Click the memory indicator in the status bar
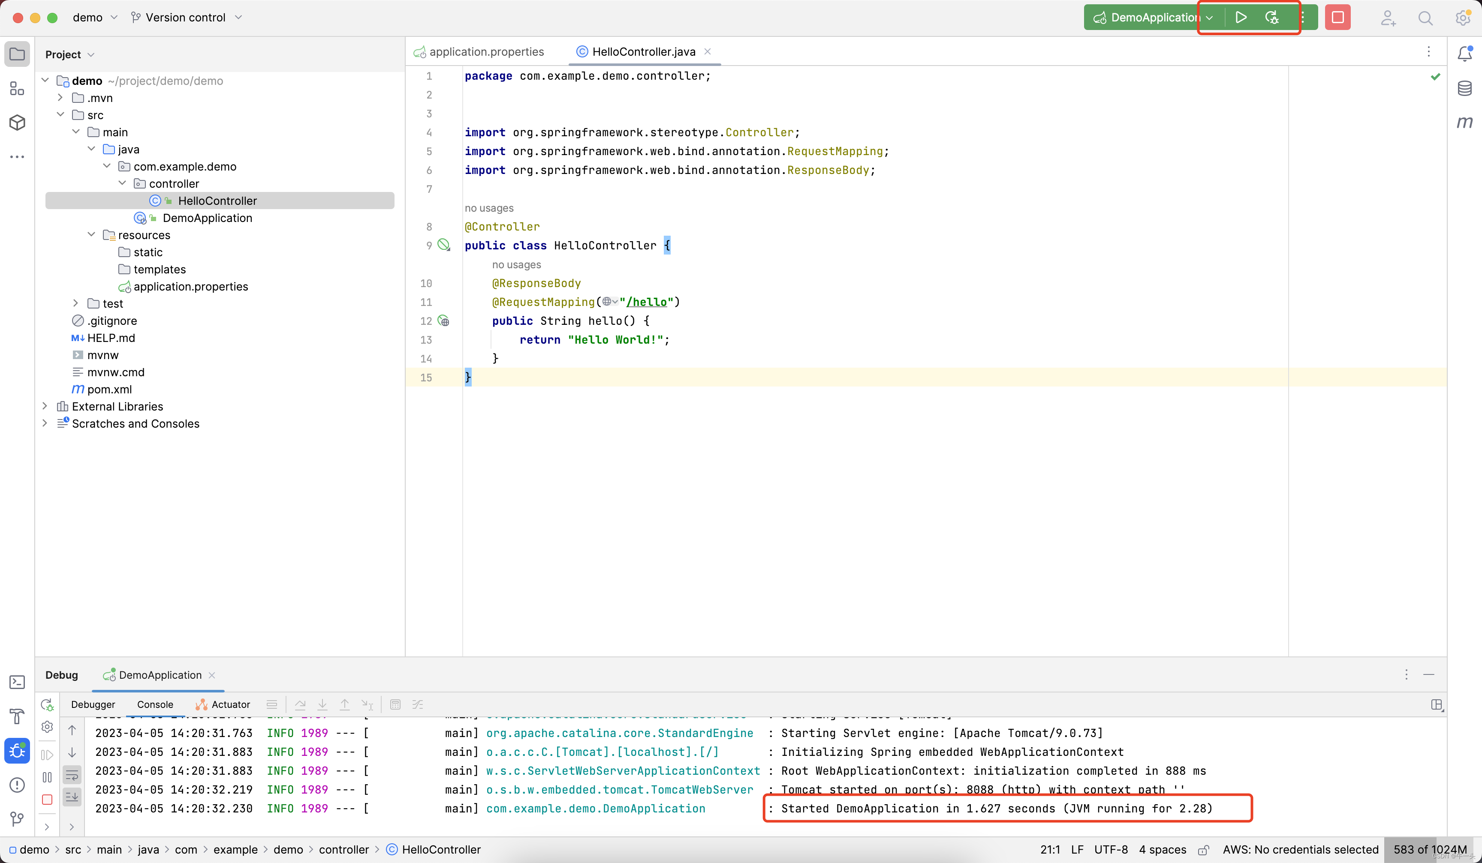1482x863 pixels. 1430,849
